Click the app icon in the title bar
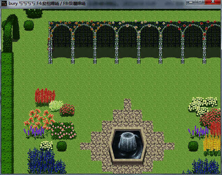 pyautogui.click(x=4, y=3)
